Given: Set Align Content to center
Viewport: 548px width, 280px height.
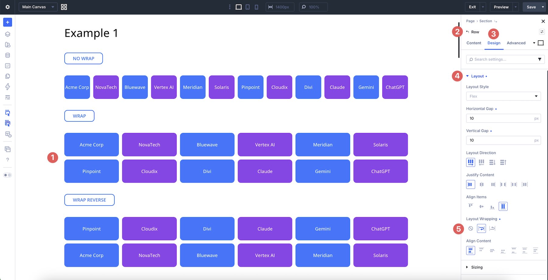Looking at the screenshot, I should click(x=492, y=251).
